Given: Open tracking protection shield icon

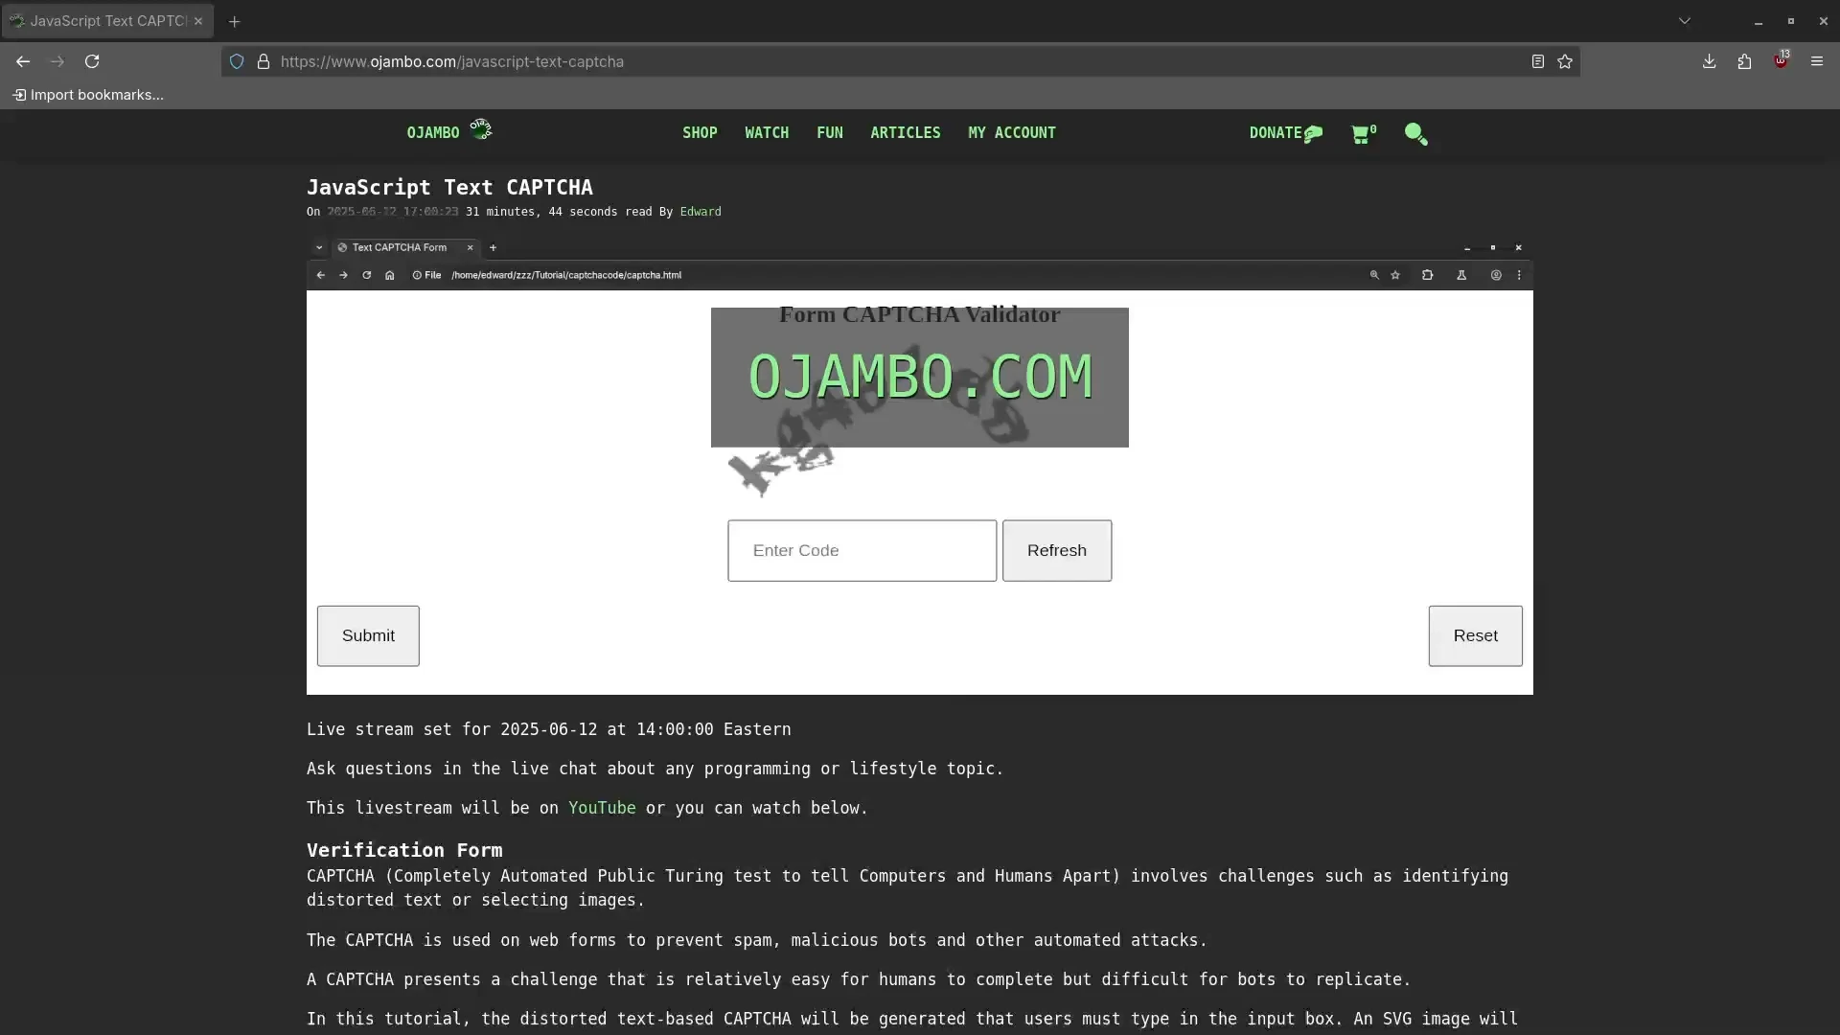Looking at the screenshot, I should (237, 61).
